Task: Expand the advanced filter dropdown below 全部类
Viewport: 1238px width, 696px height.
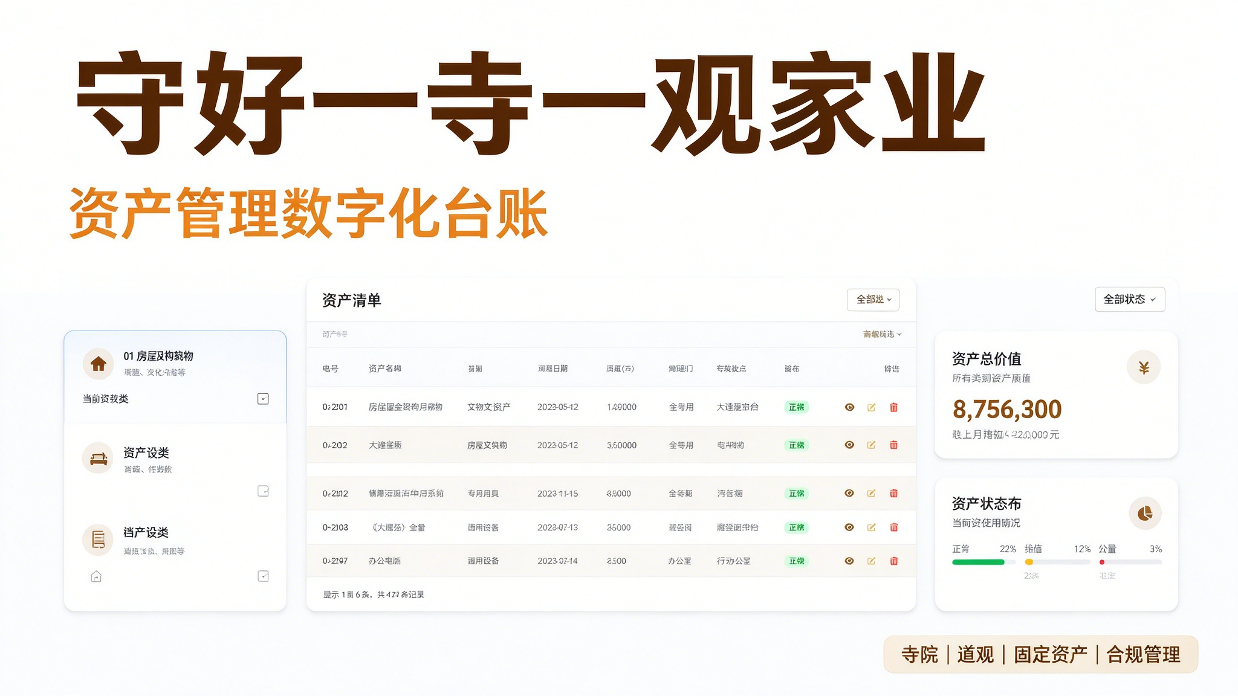Action: (882, 334)
